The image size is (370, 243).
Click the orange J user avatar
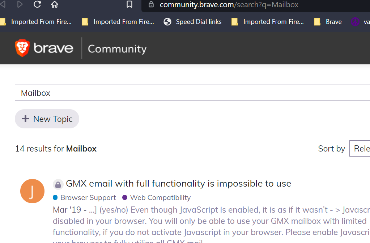(32, 191)
